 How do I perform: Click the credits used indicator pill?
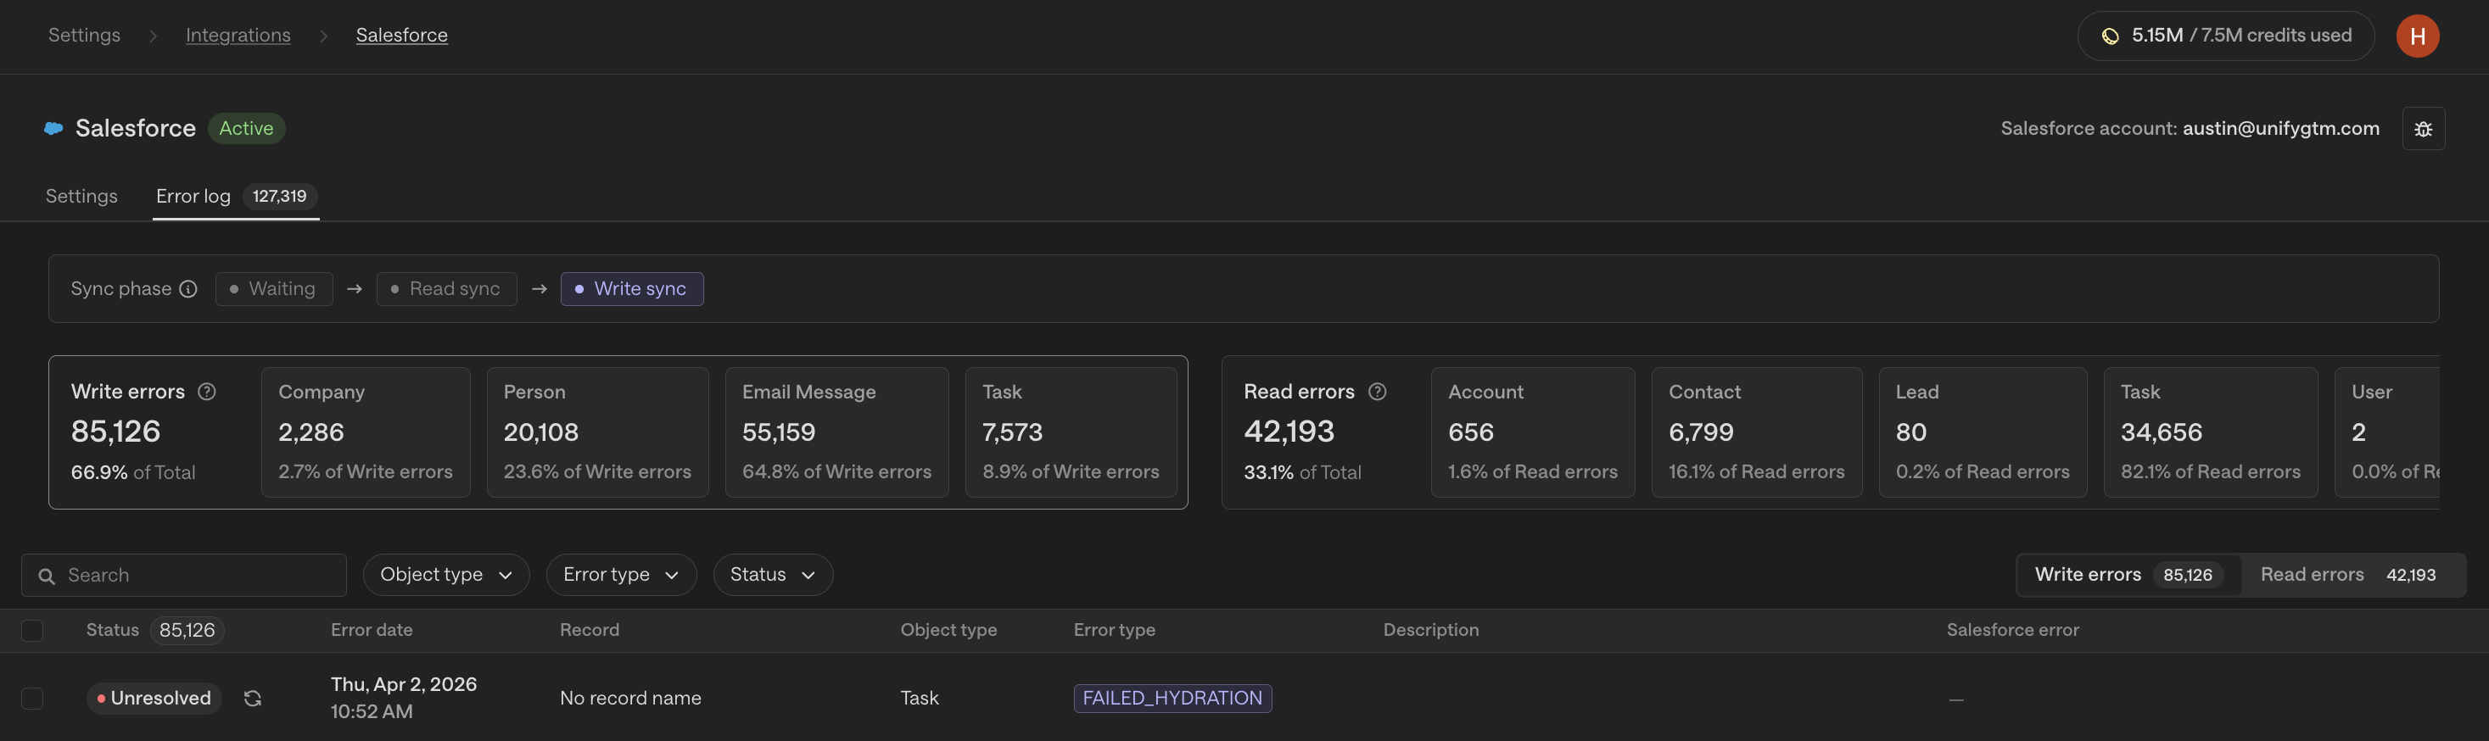click(2225, 36)
